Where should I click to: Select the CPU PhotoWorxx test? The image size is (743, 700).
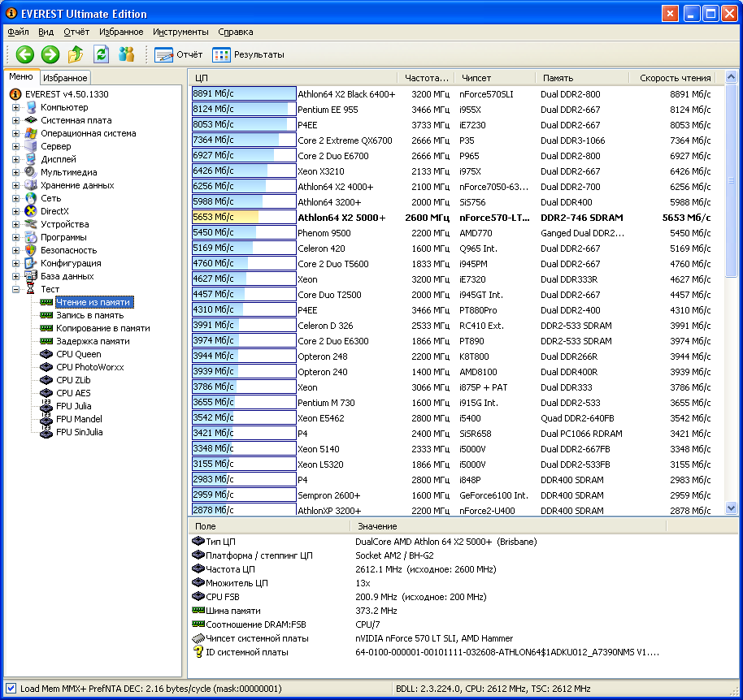pos(90,367)
